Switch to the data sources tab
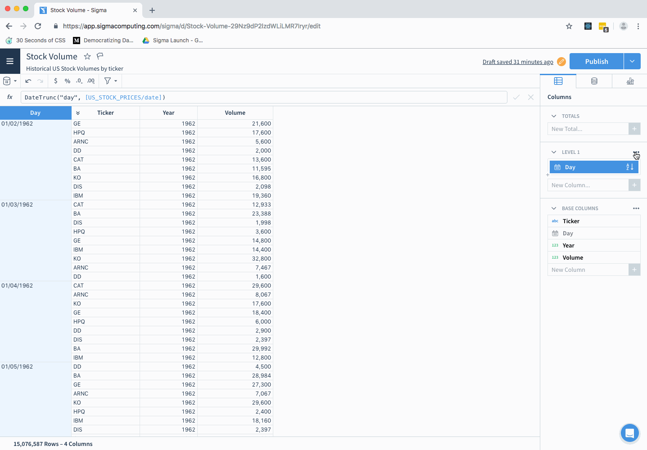The image size is (647, 450). (x=594, y=81)
